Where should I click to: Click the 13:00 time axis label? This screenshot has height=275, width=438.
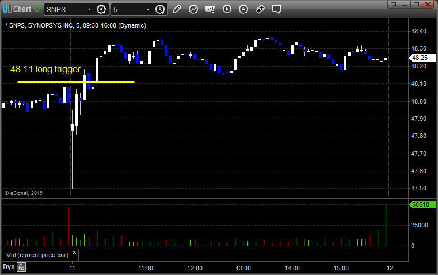(243, 268)
